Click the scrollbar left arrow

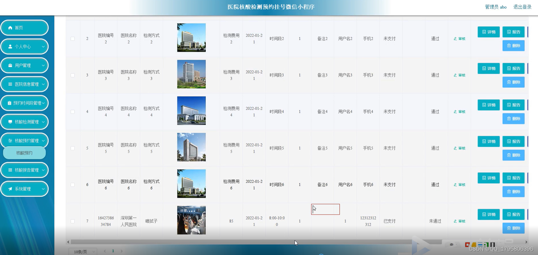point(68,242)
